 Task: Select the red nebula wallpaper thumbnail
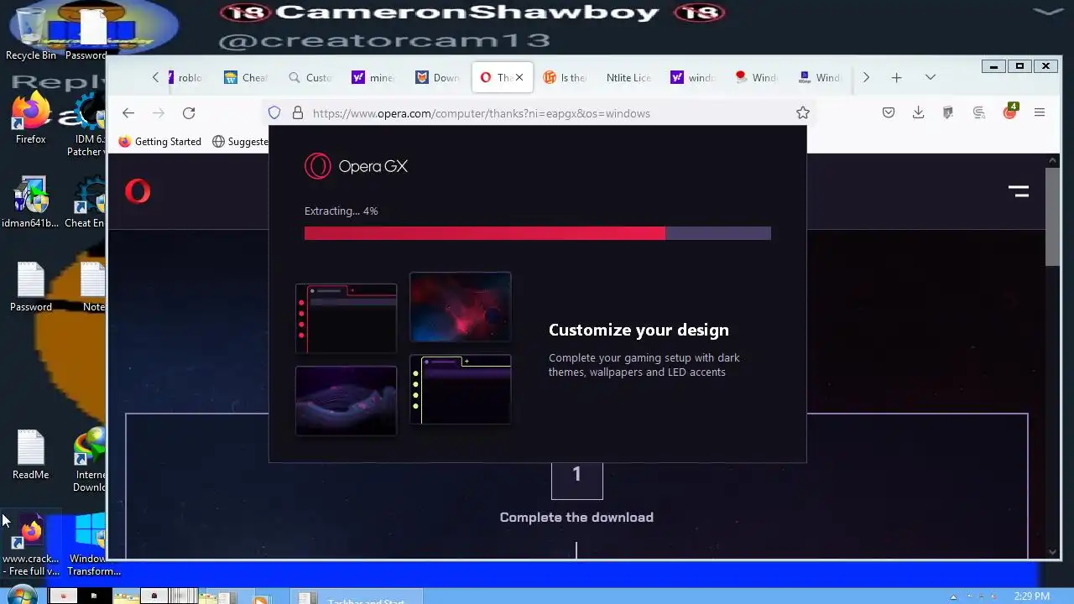460,306
